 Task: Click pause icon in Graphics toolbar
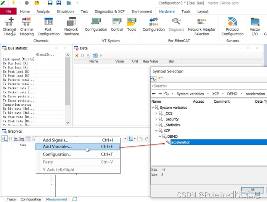click(x=10, y=139)
